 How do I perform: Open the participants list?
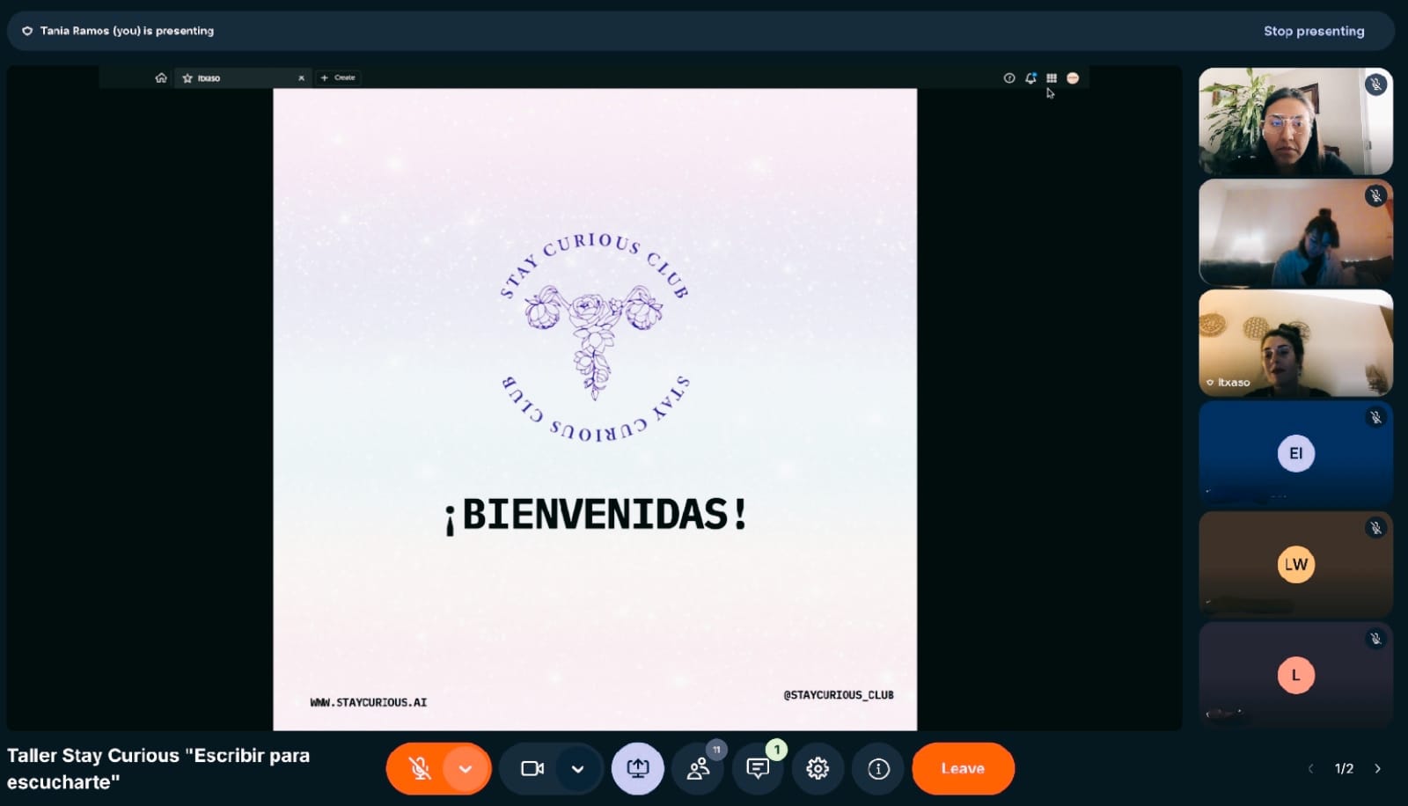coord(699,768)
